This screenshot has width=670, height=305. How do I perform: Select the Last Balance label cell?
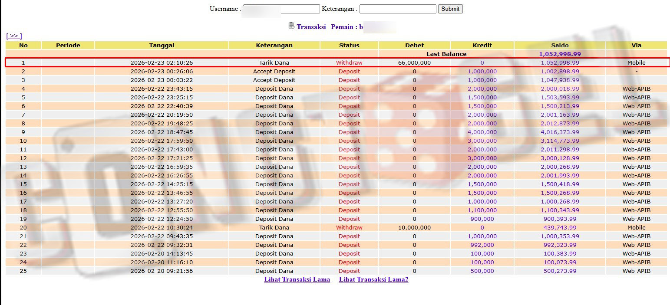click(446, 54)
